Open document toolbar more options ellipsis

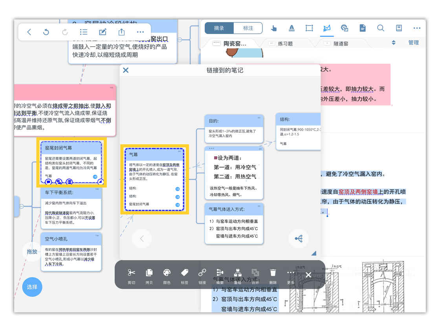click(x=417, y=28)
